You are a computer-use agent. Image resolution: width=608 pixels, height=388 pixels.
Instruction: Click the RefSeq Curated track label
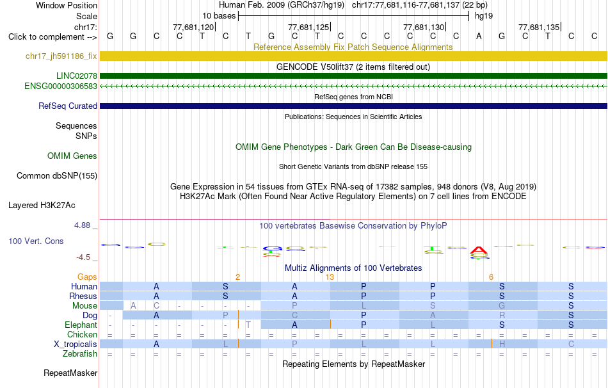(x=68, y=106)
